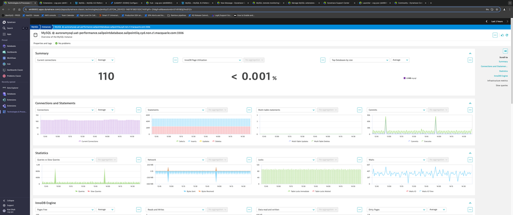The width and height of the screenshot is (513, 215).
Task: Toggle Bytes Received series in Network legend
Action: tap(207, 191)
